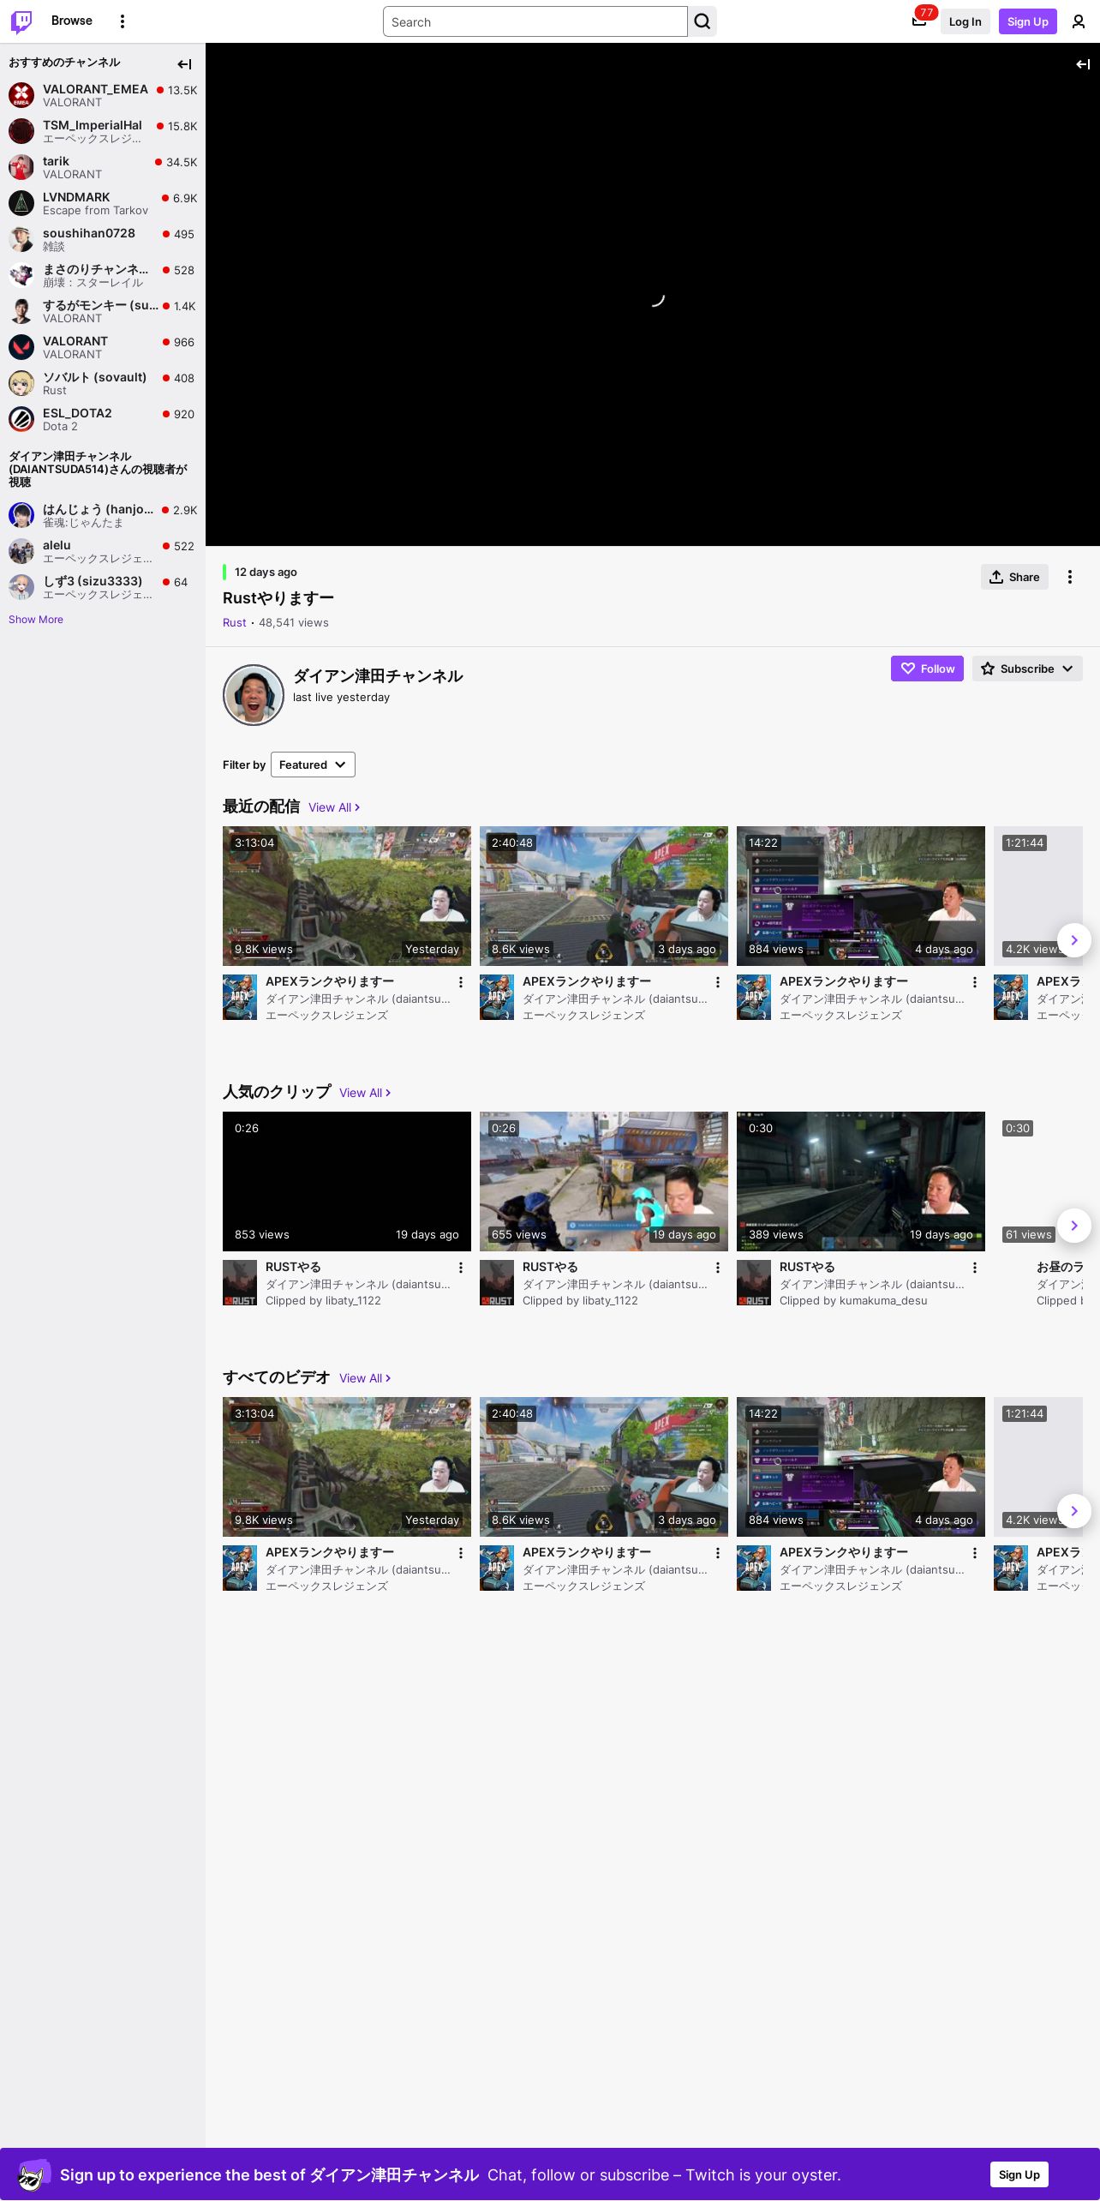Click Sign Up in the bottom purple banner
The image size is (1100, 2201).
(1019, 2174)
